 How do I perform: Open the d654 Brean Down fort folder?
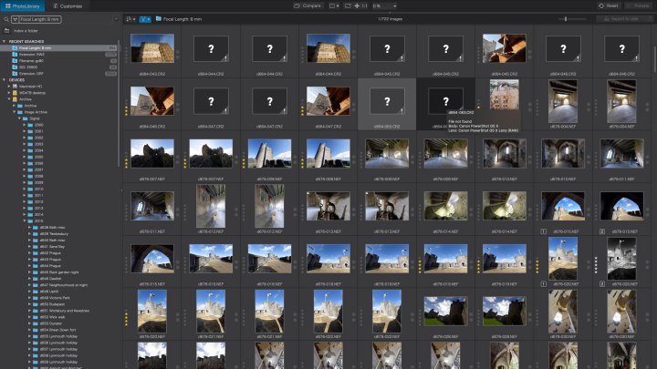57,330
